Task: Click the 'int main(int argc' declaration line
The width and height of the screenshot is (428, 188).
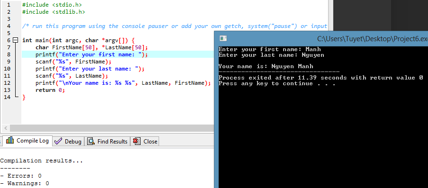Action: (x=78, y=40)
